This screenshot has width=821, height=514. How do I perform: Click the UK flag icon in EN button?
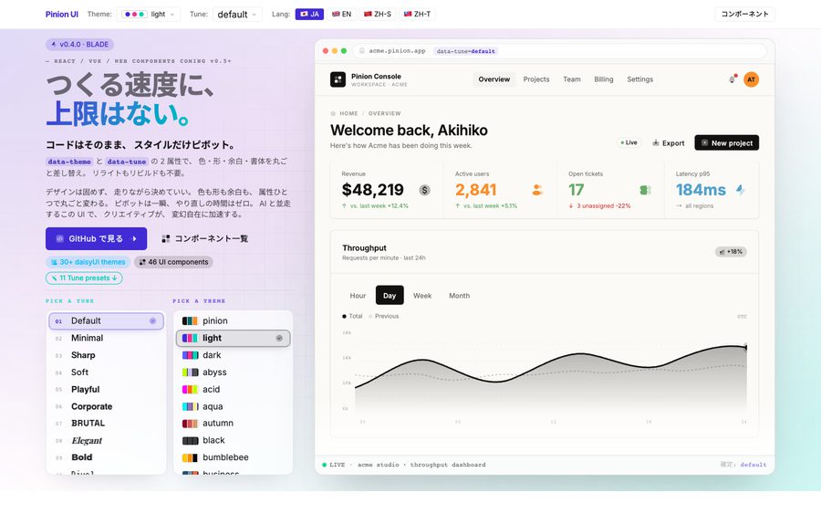(x=336, y=14)
